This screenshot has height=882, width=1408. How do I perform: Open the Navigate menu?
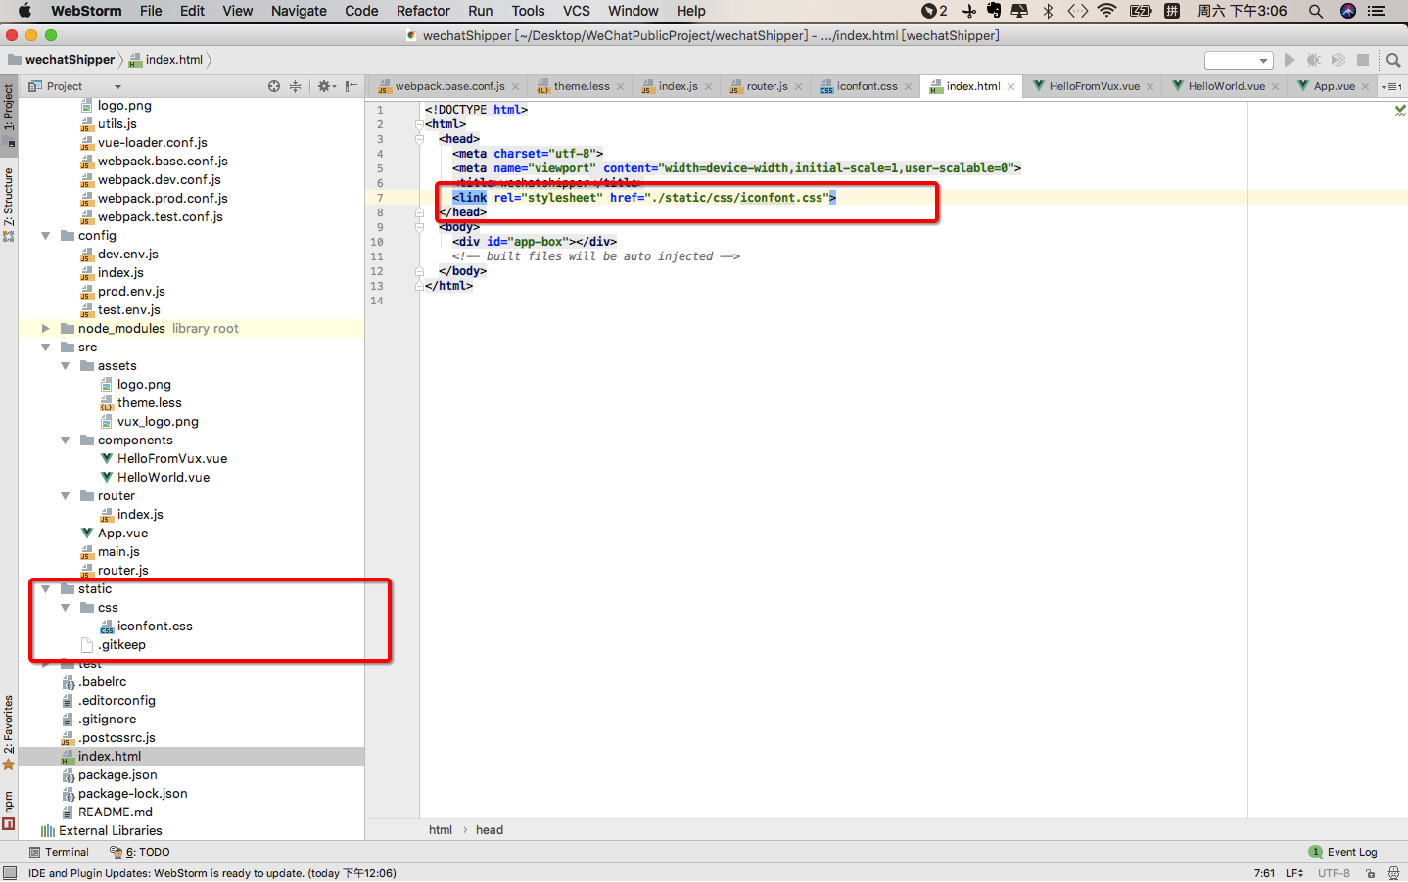(299, 11)
